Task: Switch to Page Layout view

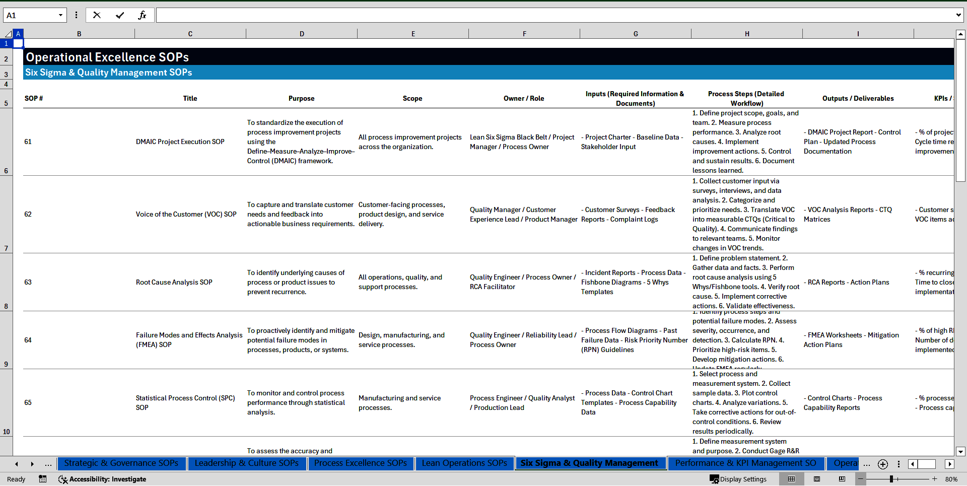Action: tap(817, 479)
